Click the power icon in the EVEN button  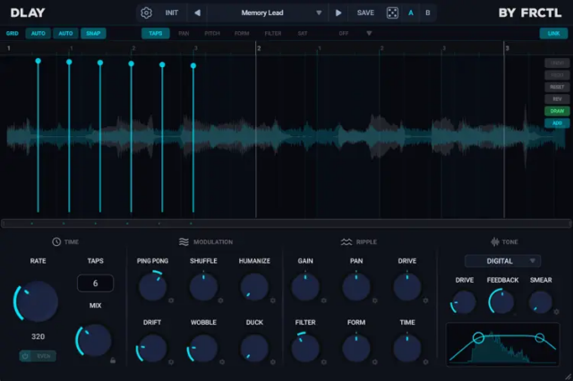pos(25,356)
